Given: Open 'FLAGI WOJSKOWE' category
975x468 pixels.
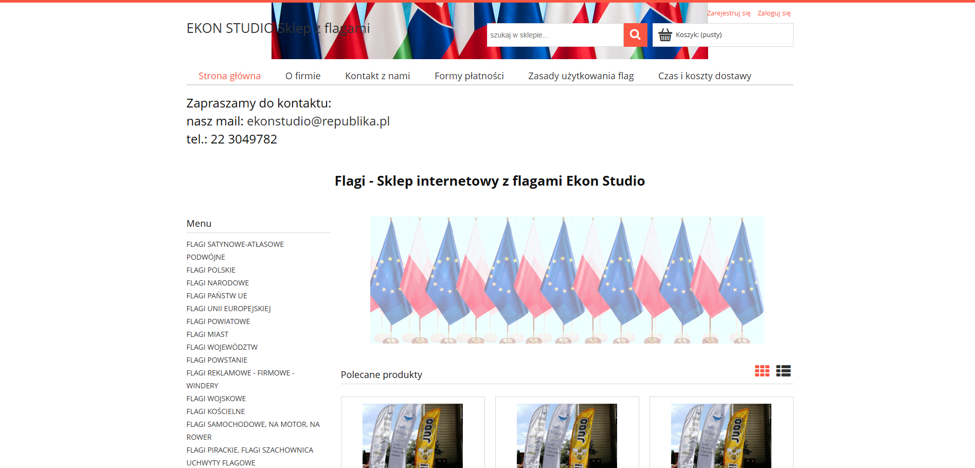Looking at the screenshot, I should click(x=216, y=399).
